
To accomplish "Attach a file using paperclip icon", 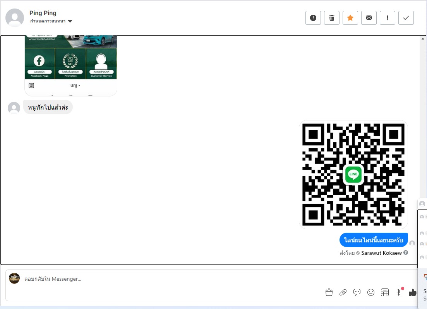I will coord(343,292).
